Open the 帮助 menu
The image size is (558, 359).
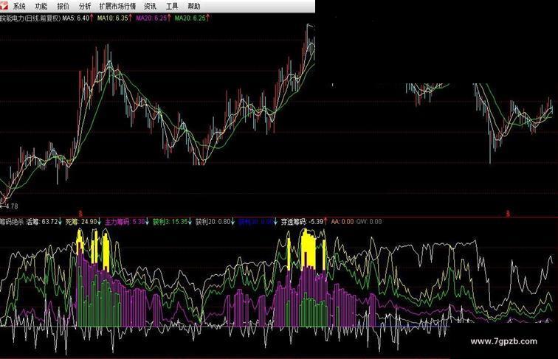tap(194, 6)
